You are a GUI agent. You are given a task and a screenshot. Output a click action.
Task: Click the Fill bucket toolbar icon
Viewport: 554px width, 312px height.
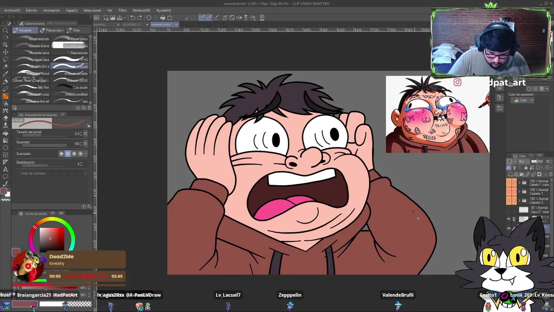pyautogui.click(x=163, y=18)
